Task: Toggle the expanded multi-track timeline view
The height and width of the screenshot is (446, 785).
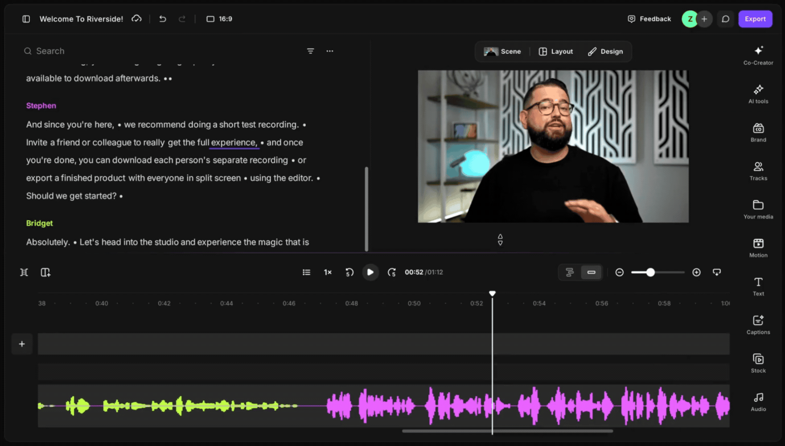Action: tap(570, 272)
